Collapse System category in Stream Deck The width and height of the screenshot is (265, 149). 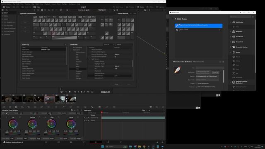tap(231, 52)
